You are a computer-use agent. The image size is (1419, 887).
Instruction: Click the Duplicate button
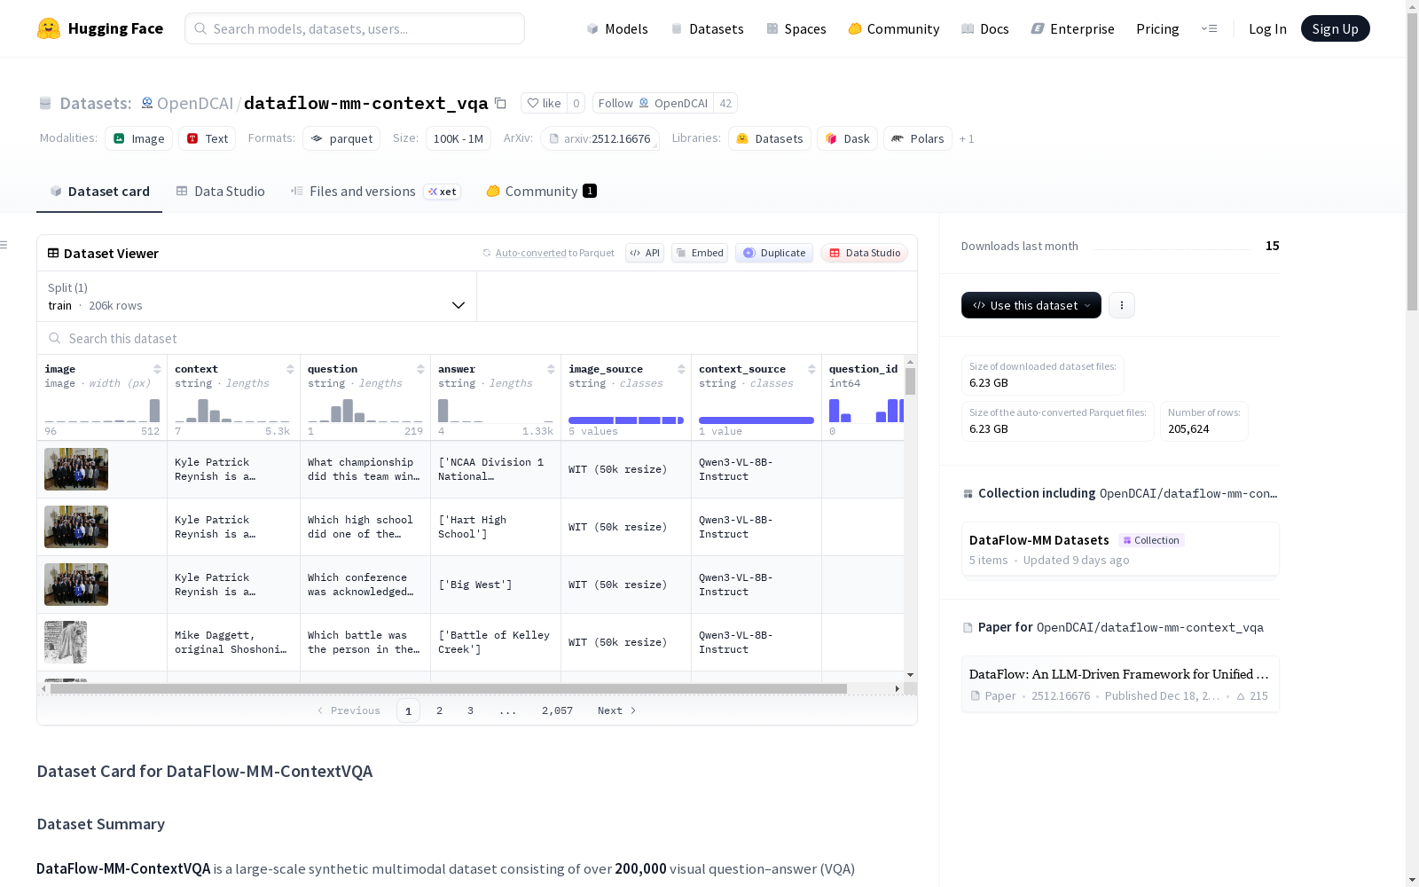pos(774,253)
